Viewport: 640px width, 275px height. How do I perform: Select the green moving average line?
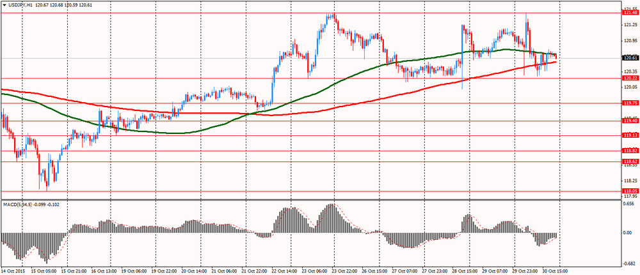point(335,84)
